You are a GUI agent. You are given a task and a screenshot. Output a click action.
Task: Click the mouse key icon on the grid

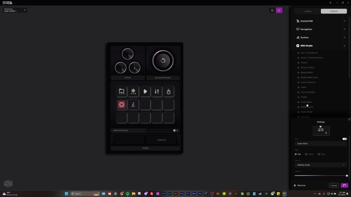(168, 91)
